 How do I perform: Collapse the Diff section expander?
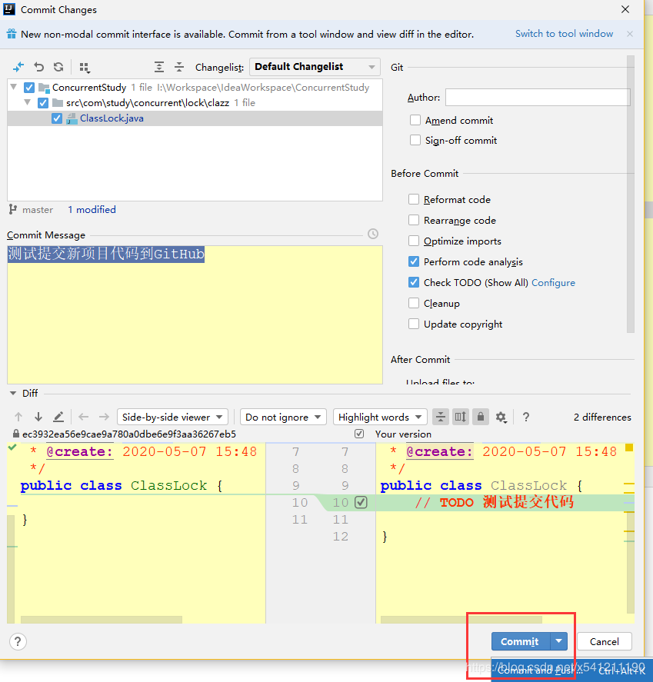click(13, 393)
